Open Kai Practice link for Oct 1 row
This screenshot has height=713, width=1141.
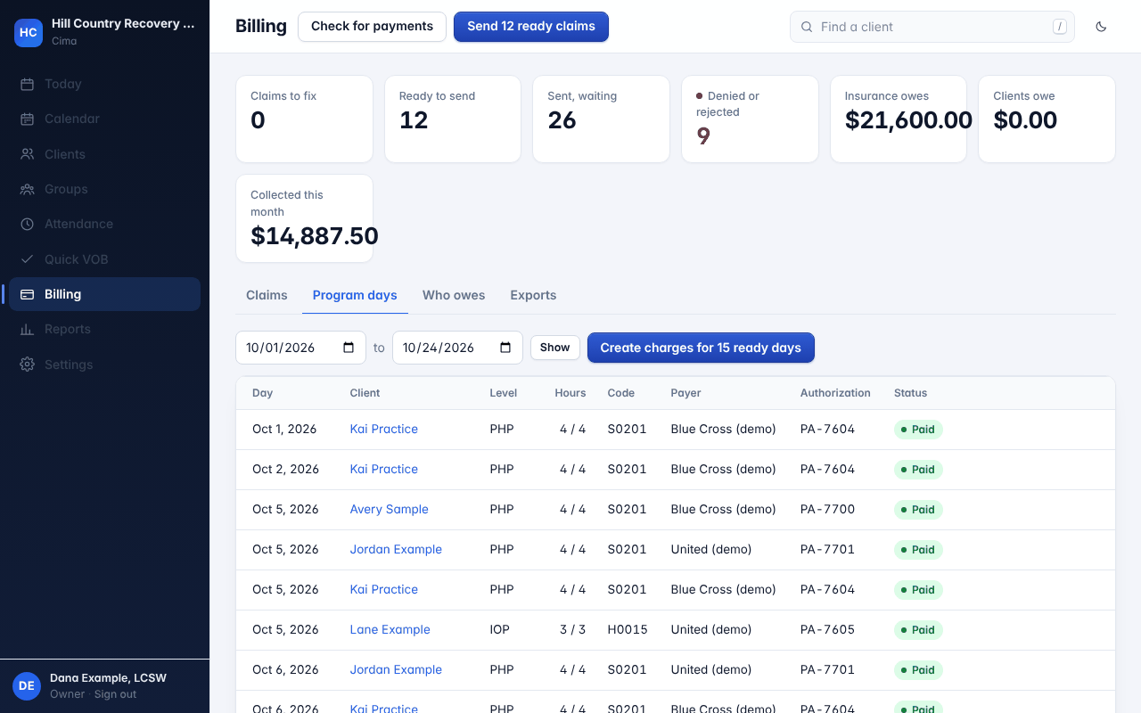point(383,429)
